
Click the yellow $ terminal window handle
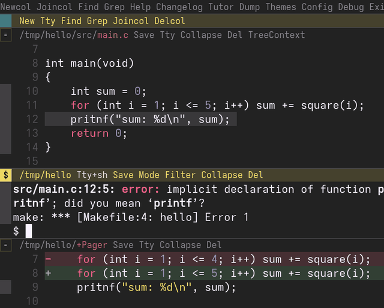5,175
